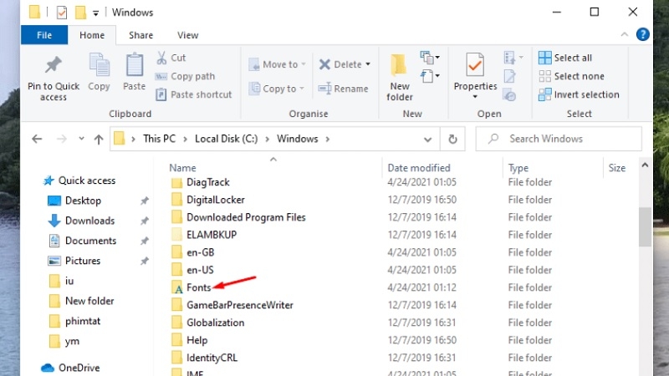Image resolution: width=669 pixels, height=376 pixels.
Task: Click the scrollbar up arrow
Action: point(645,165)
